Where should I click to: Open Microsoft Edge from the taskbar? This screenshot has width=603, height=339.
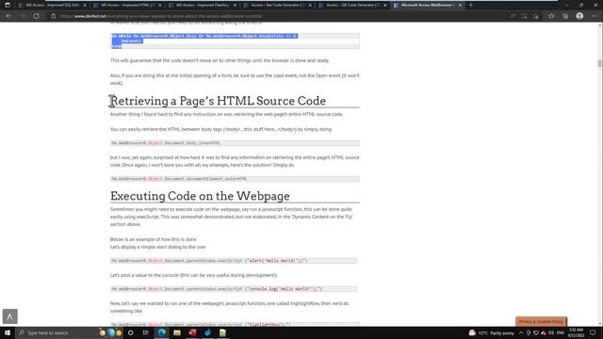click(x=161, y=332)
